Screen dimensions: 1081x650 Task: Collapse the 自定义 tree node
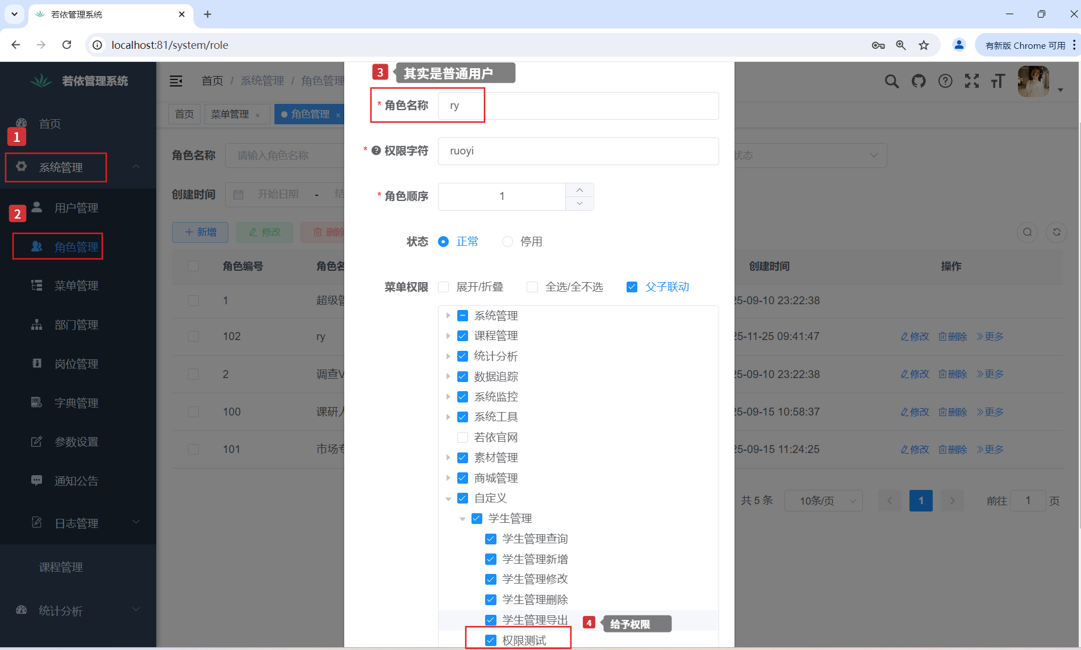(448, 498)
